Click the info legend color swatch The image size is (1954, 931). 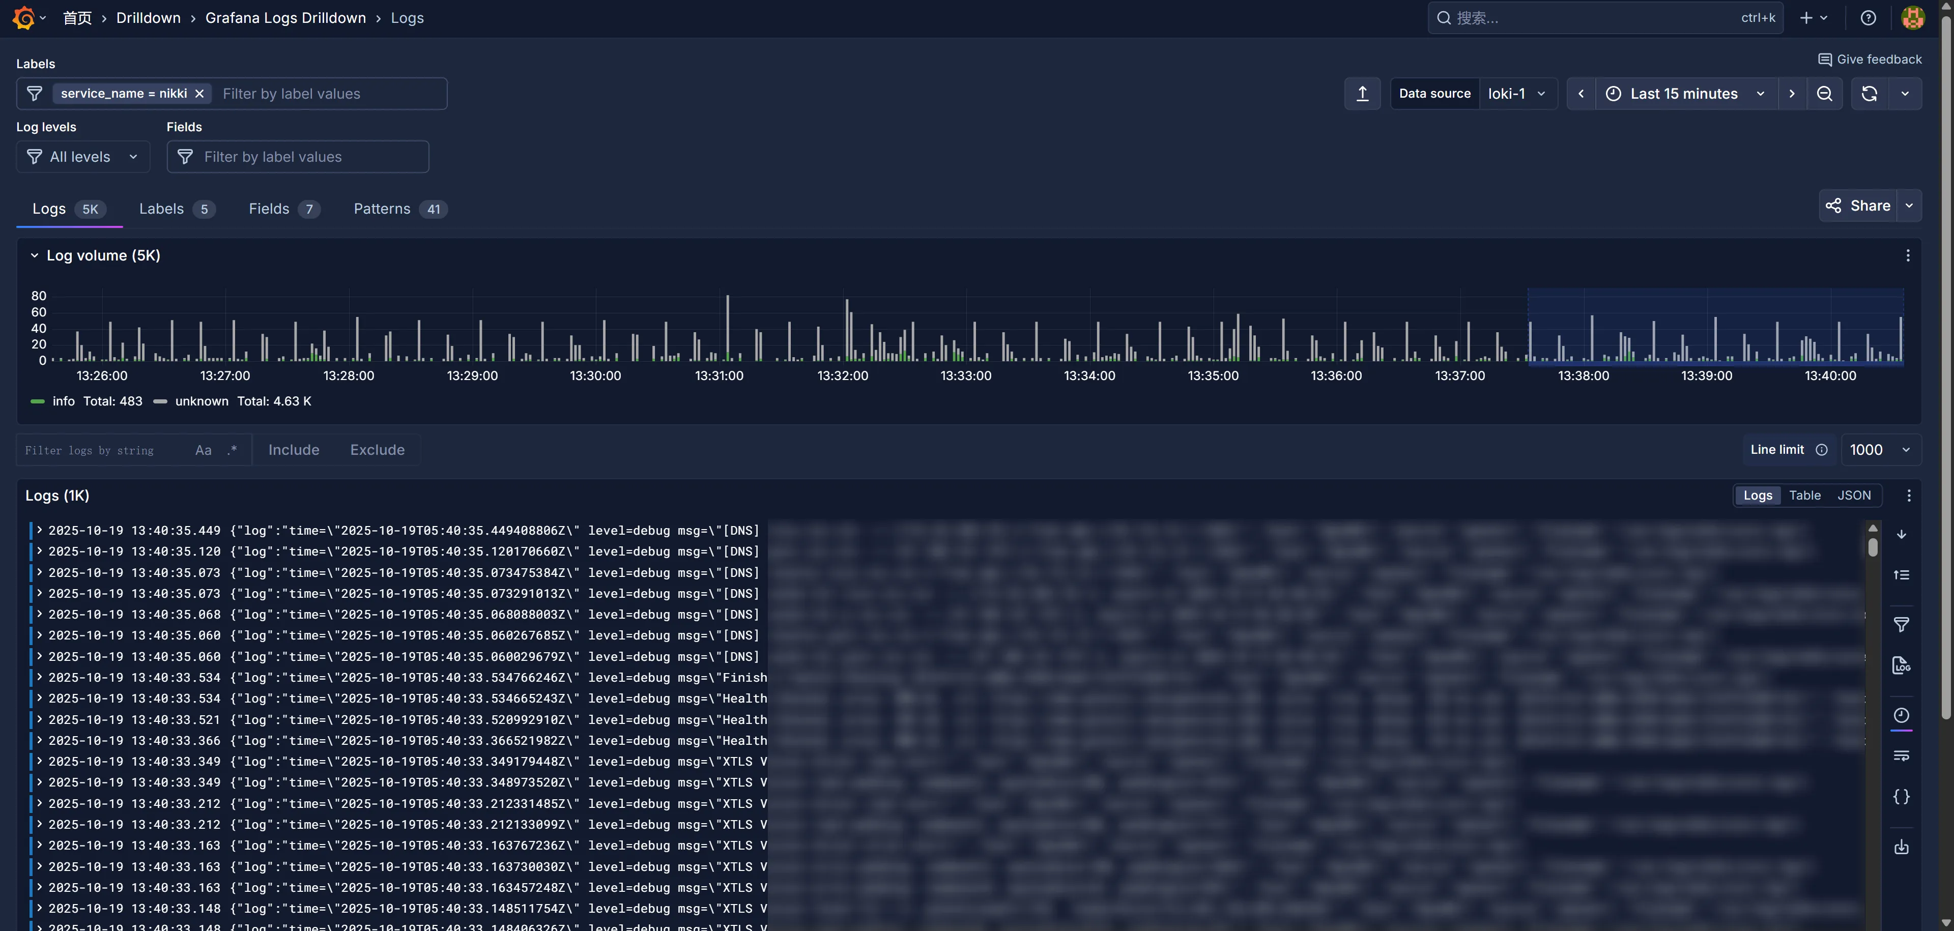(x=37, y=402)
